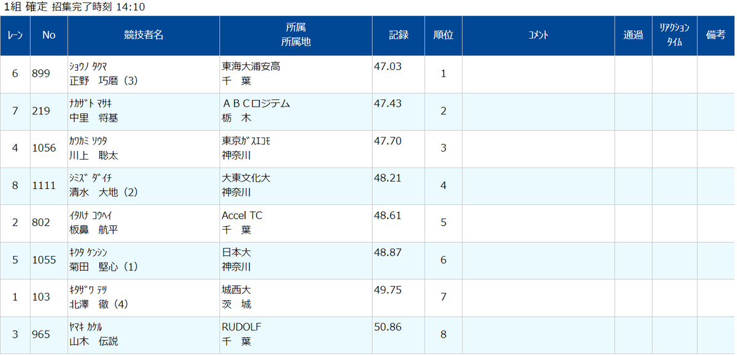Image resolution: width=737 pixels, height=356 pixels.
Task: Click rank value in 板鼻 航平 row
Action: tap(443, 223)
